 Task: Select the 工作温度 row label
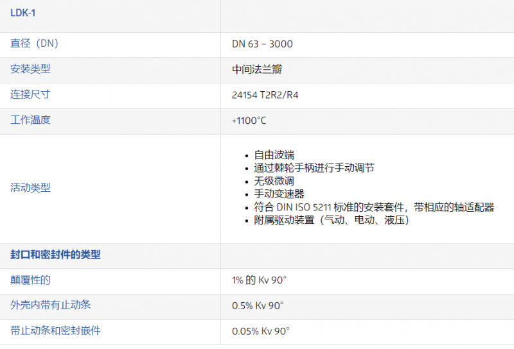(30, 120)
